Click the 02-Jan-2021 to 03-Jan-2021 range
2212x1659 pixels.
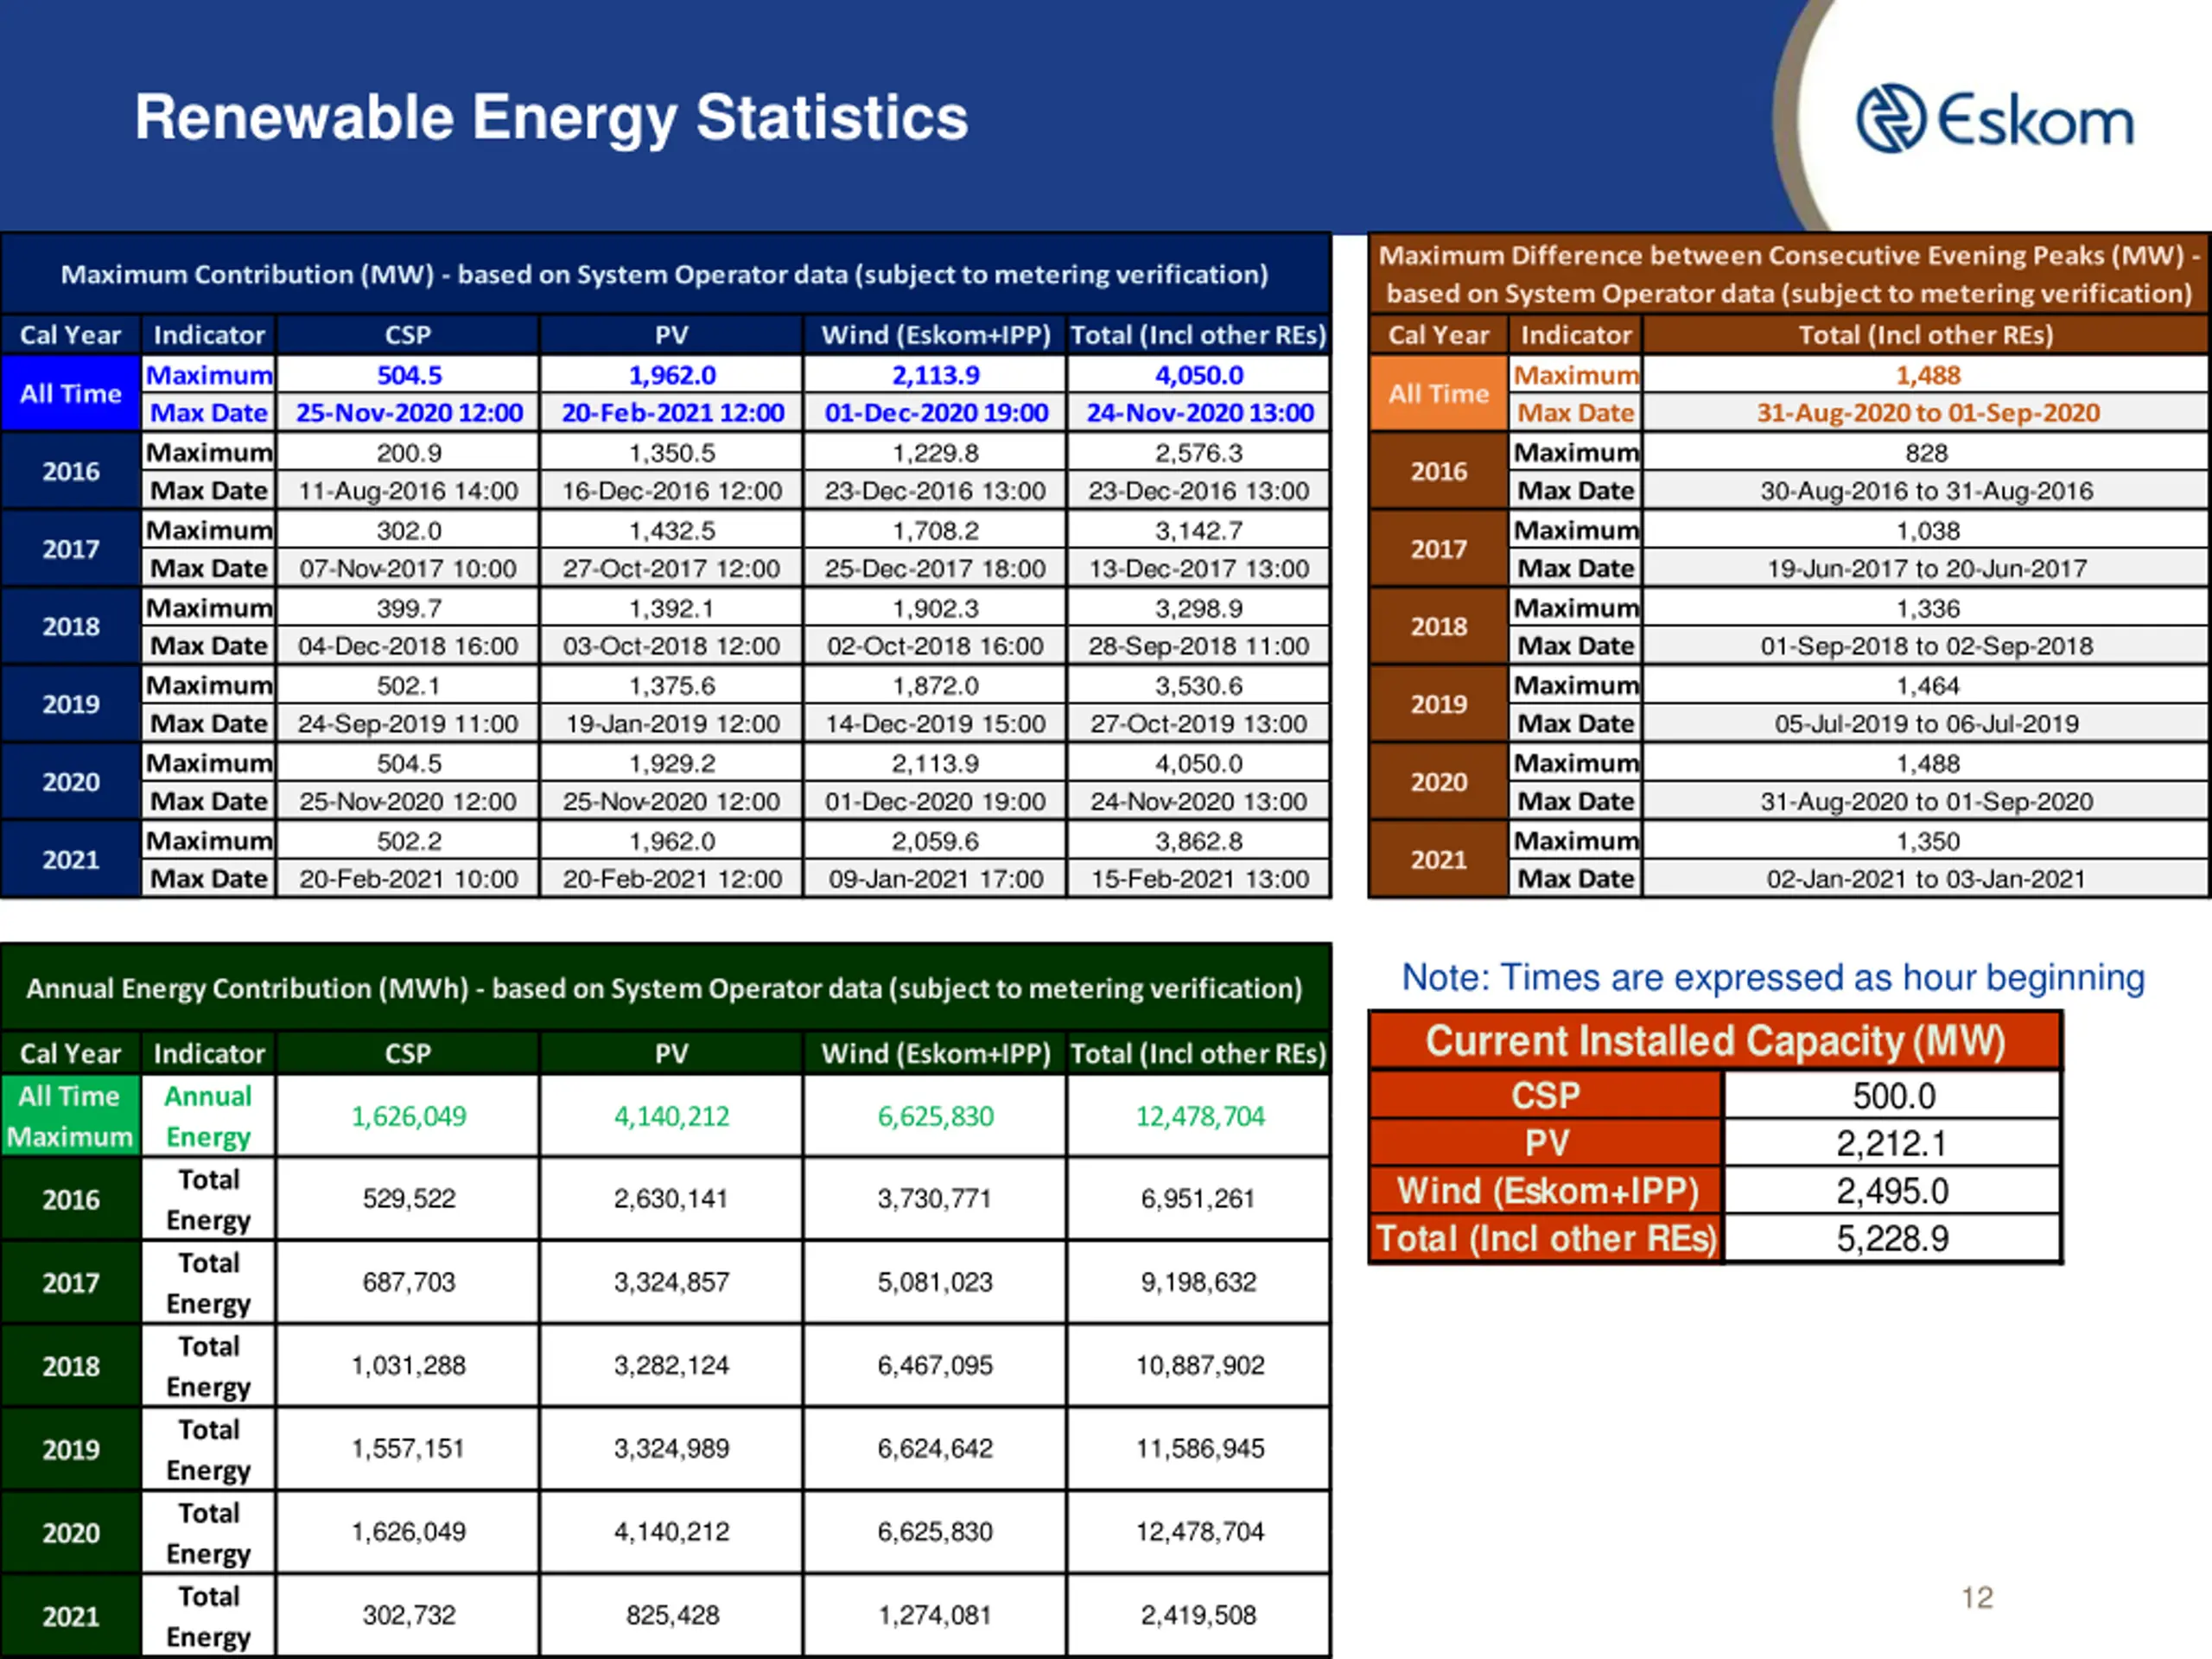[1927, 879]
